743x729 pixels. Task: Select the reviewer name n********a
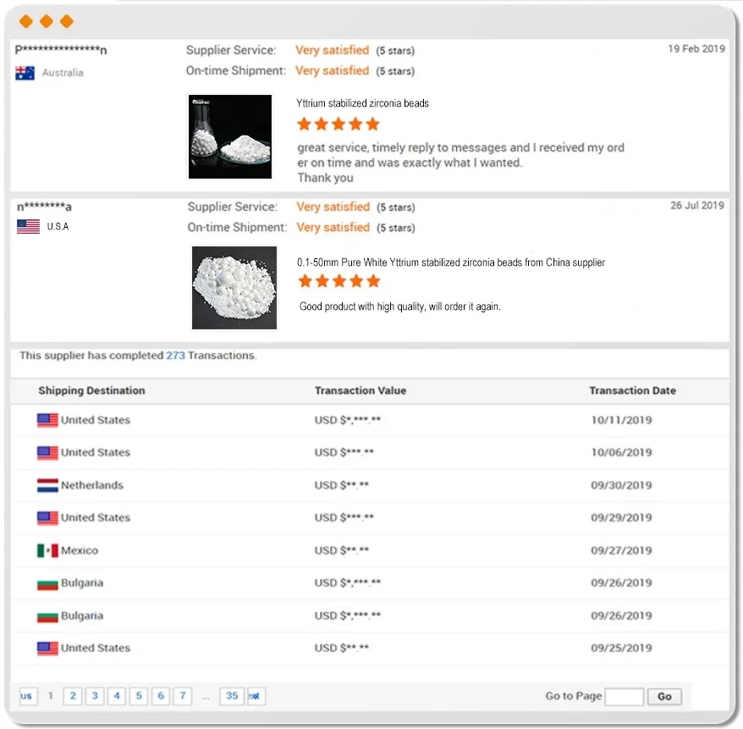(45, 207)
